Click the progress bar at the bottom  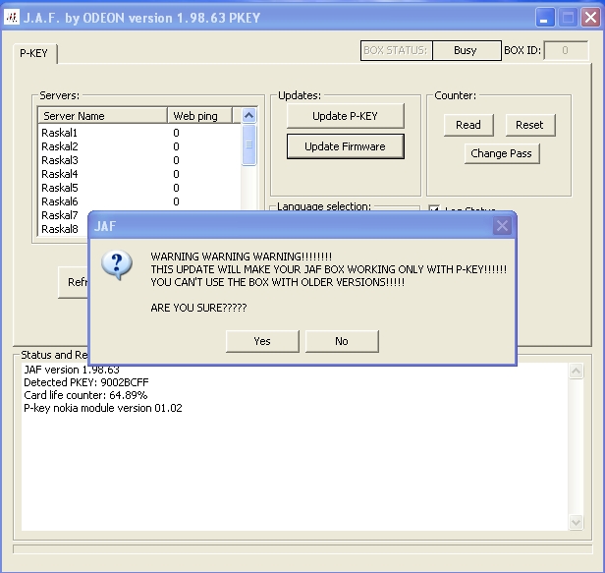click(302, 549)
